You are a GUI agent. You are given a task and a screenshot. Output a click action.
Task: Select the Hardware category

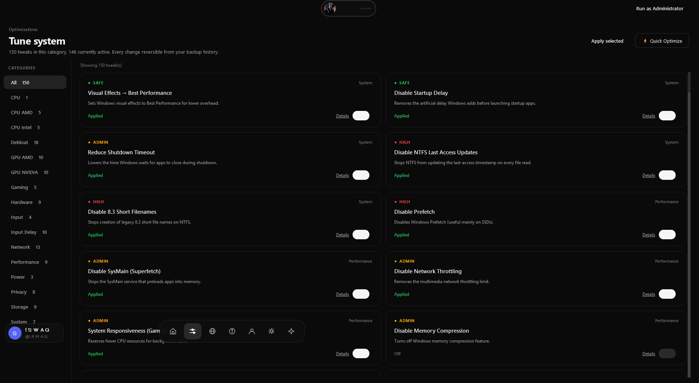click(35, 202)
